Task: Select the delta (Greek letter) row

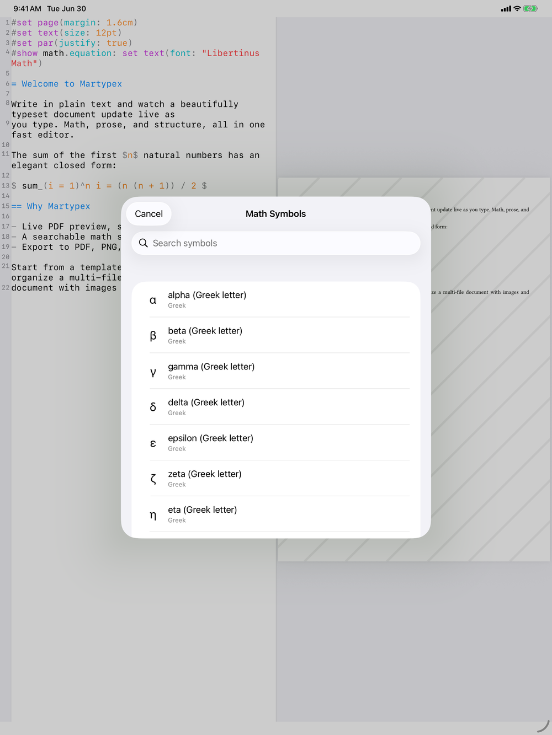Action: [276, 407]
